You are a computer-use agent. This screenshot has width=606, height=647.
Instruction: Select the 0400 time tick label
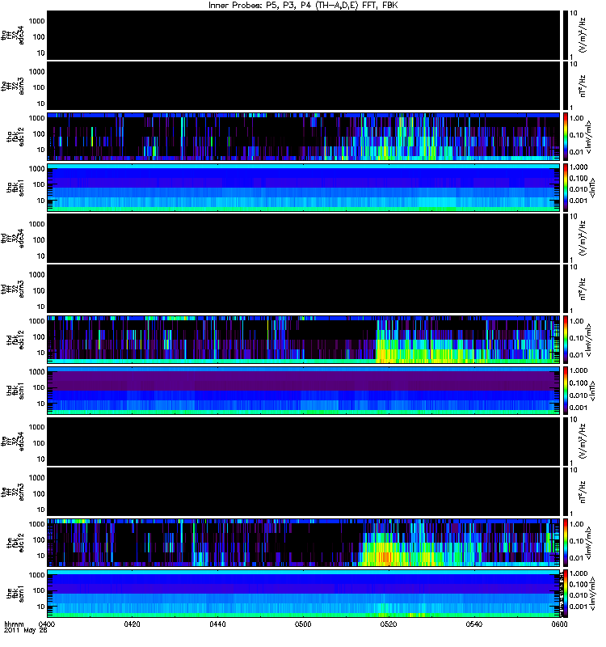pyautogui.click(x=46, y=624)
